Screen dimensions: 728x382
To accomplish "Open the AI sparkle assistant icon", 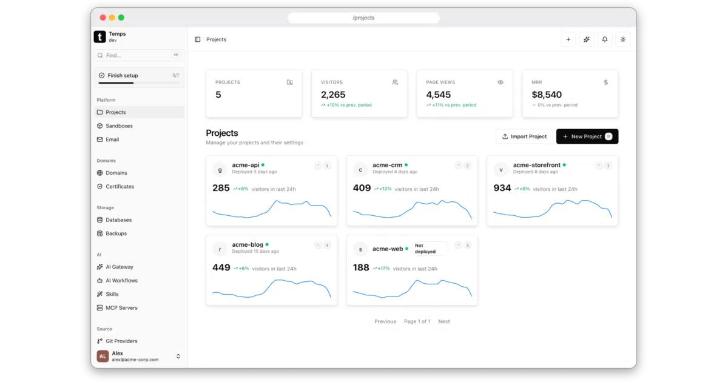I will point(587,39).
